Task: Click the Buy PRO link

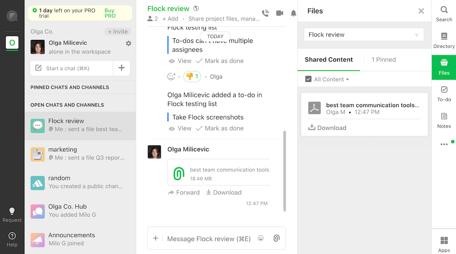Action: [110, 13]
